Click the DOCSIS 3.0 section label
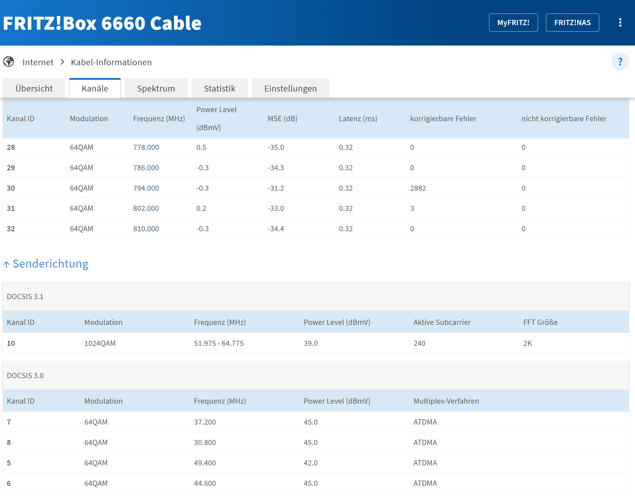 click(x=25, y=375)
